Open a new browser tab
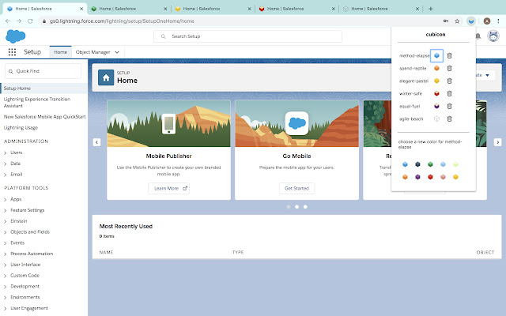 pos(430,9)
